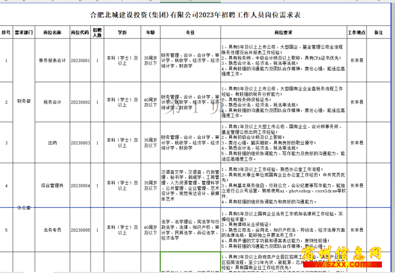Select the 办公室 department cell

click(24, 208)
